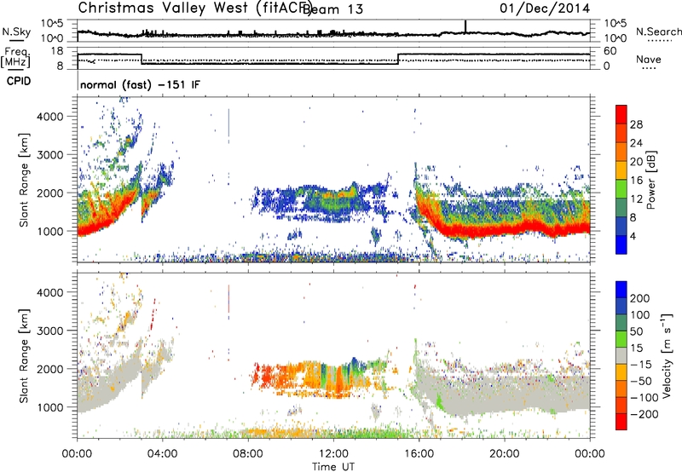The width and height of the screenshot is (682, 472).
Task: Click the date '01/Dec/2014'
Action: pos(545,9)
